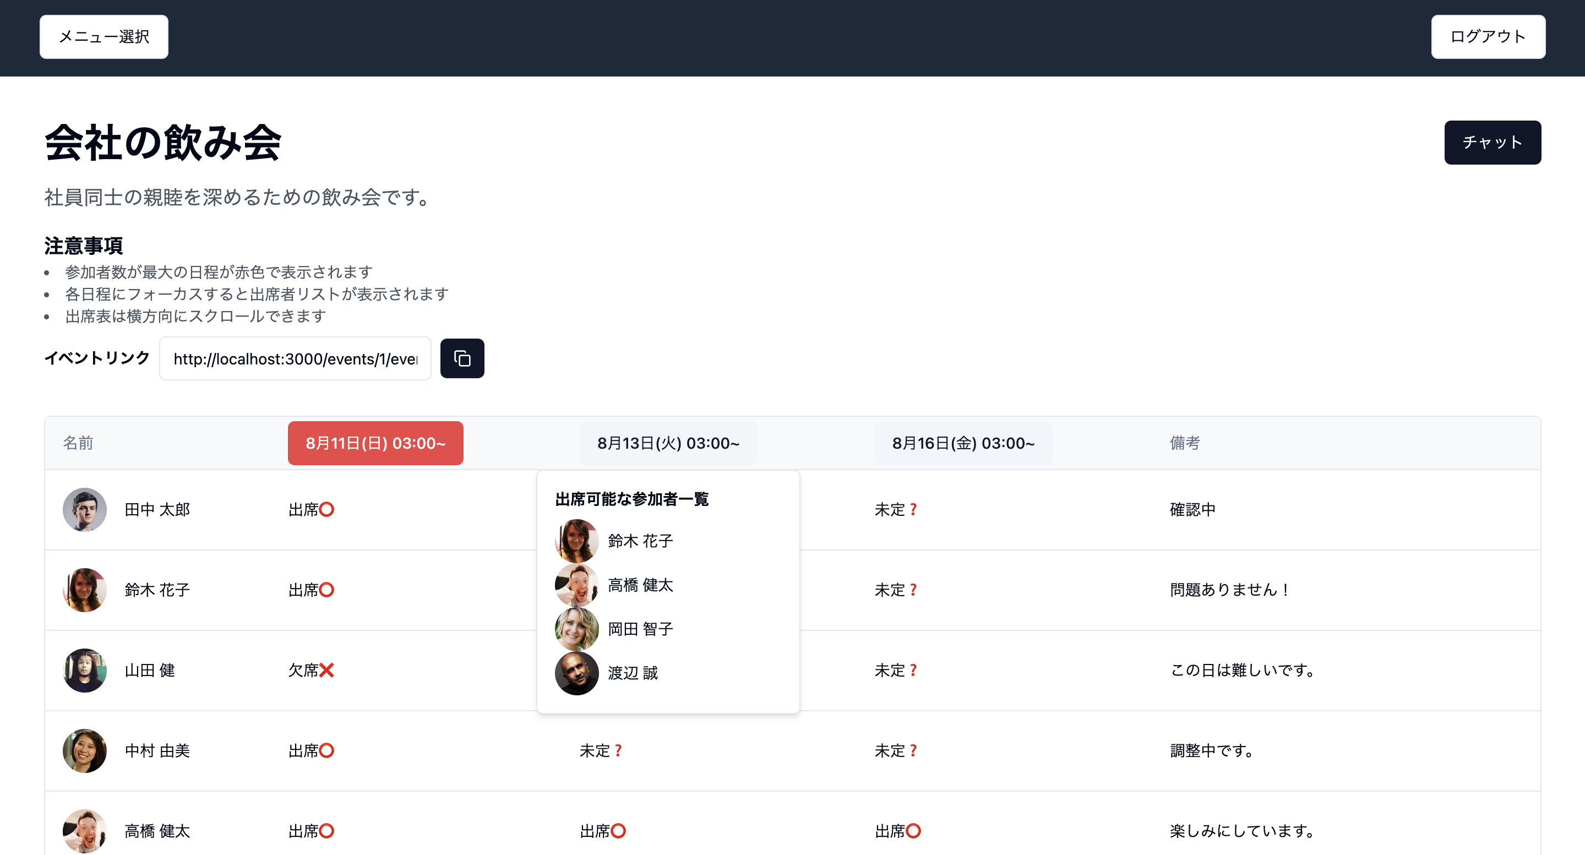This screenshot has width=1585, height=855.
Task: Click 渡辺 誠's avatar in the attendee popup
Action: click(576, 673)
